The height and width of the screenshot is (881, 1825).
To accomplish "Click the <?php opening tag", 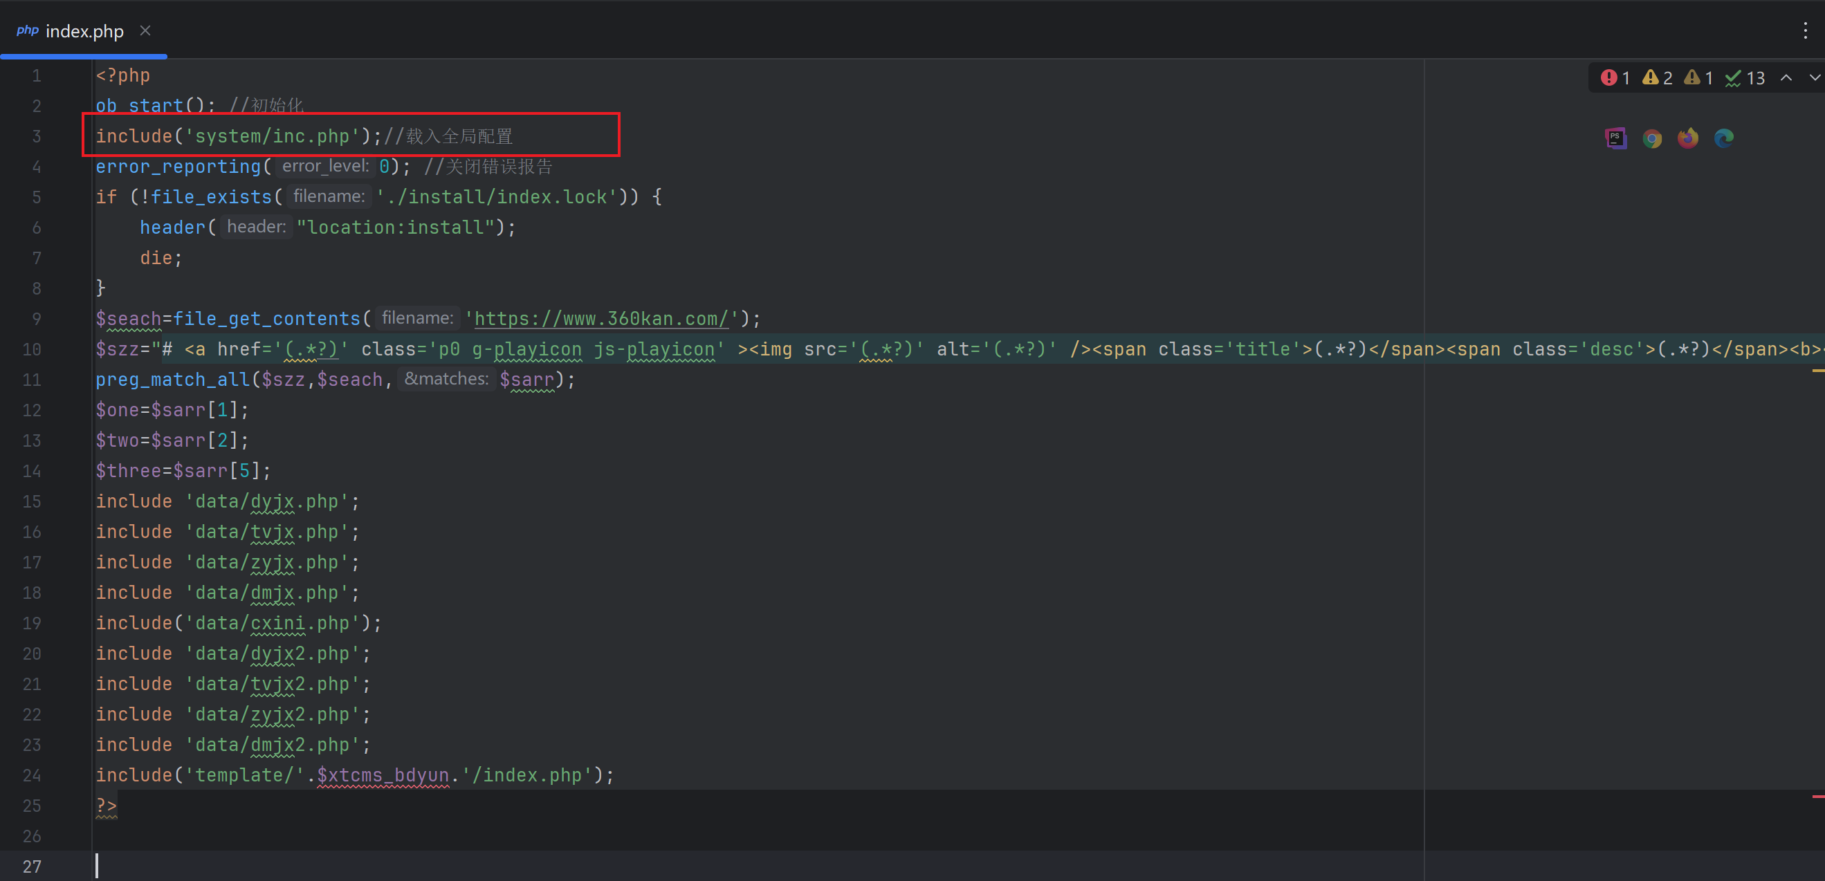I will point(122,75).
